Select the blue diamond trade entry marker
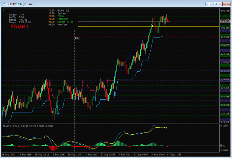 point(115,75)
